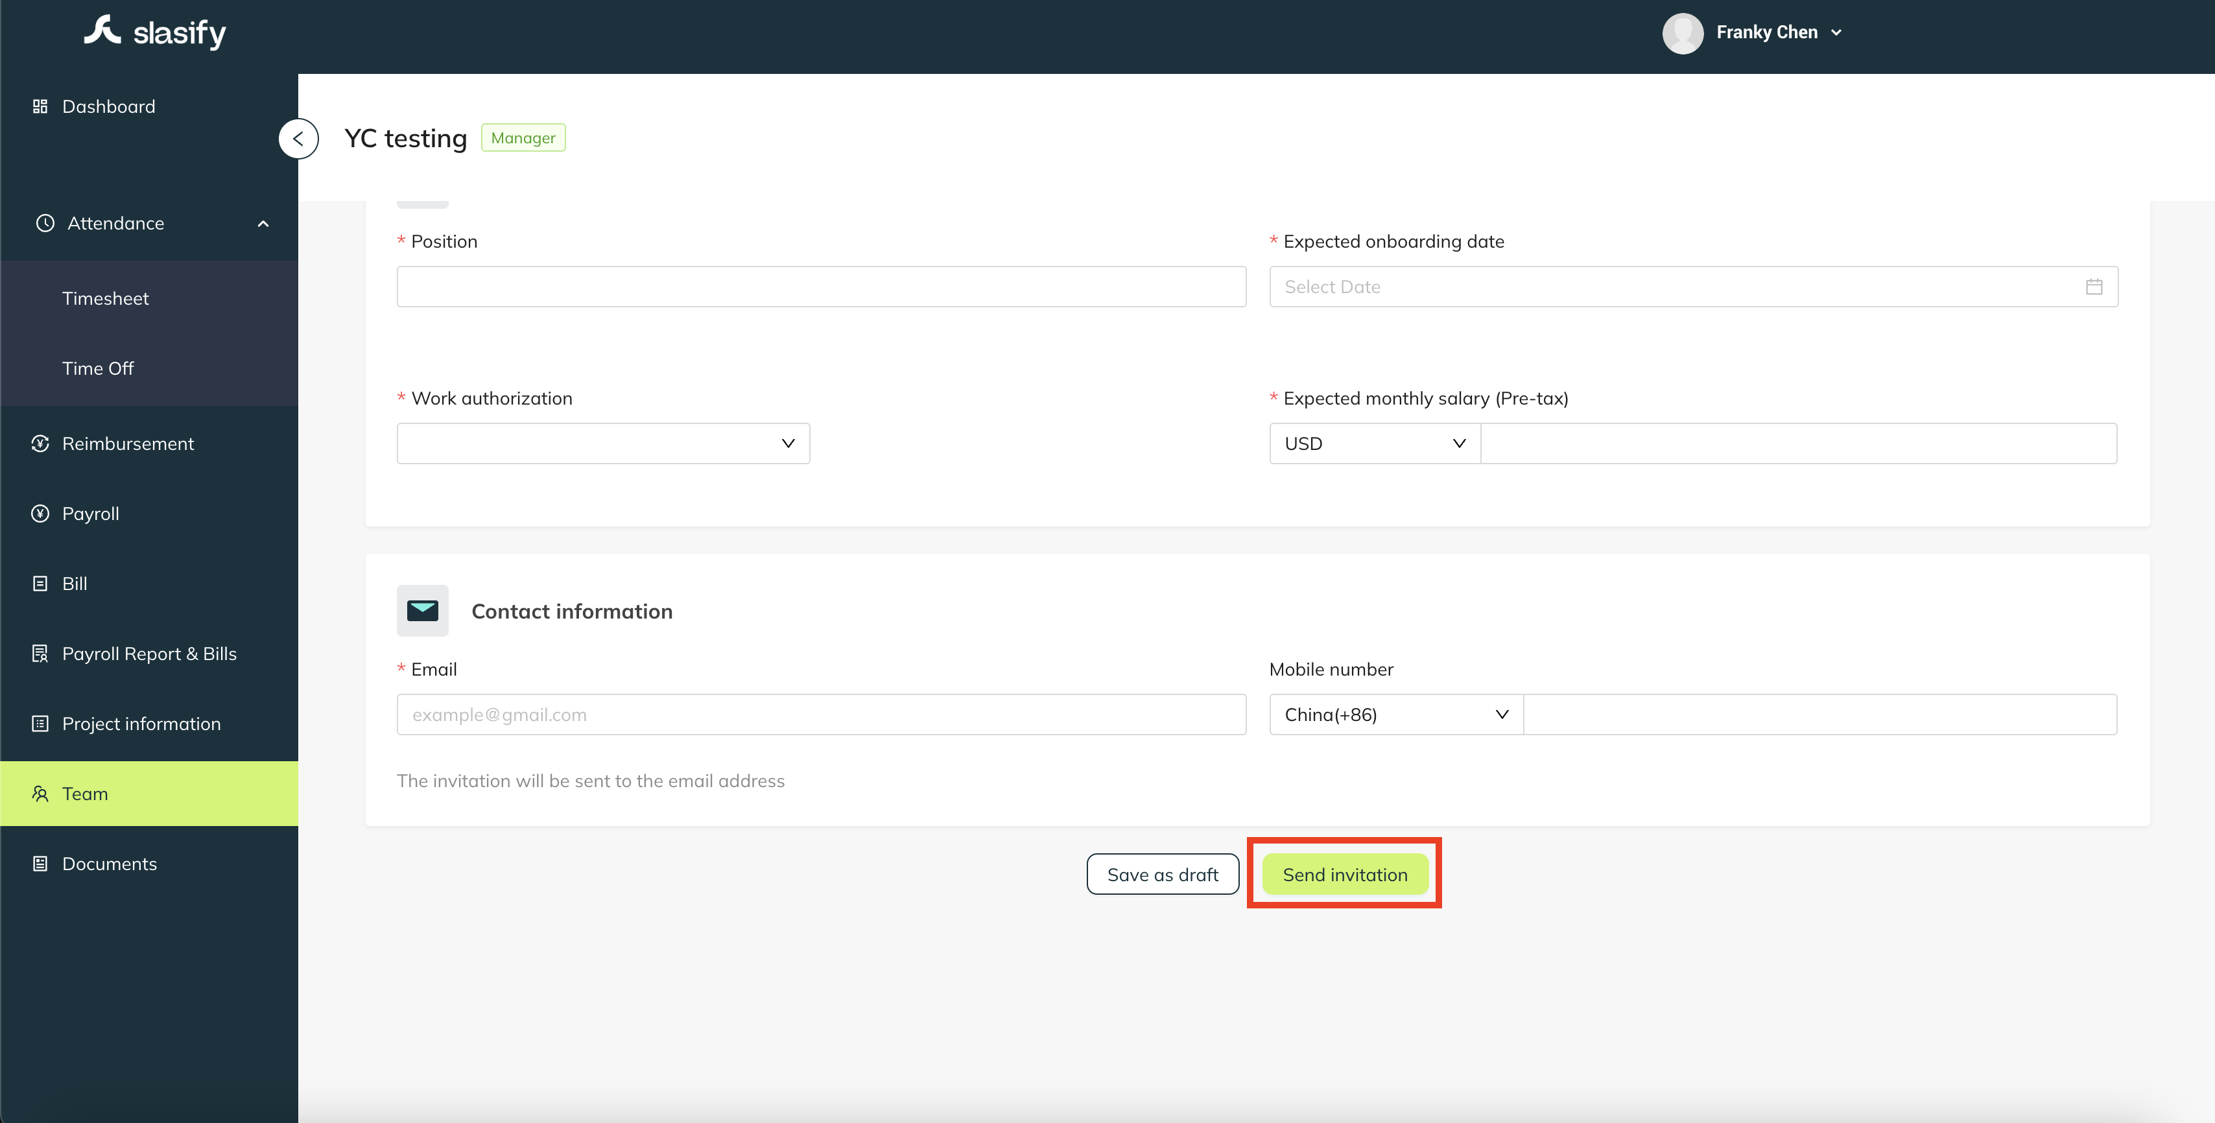
Task: Click Send invitation button
Action: point(1345,875)
